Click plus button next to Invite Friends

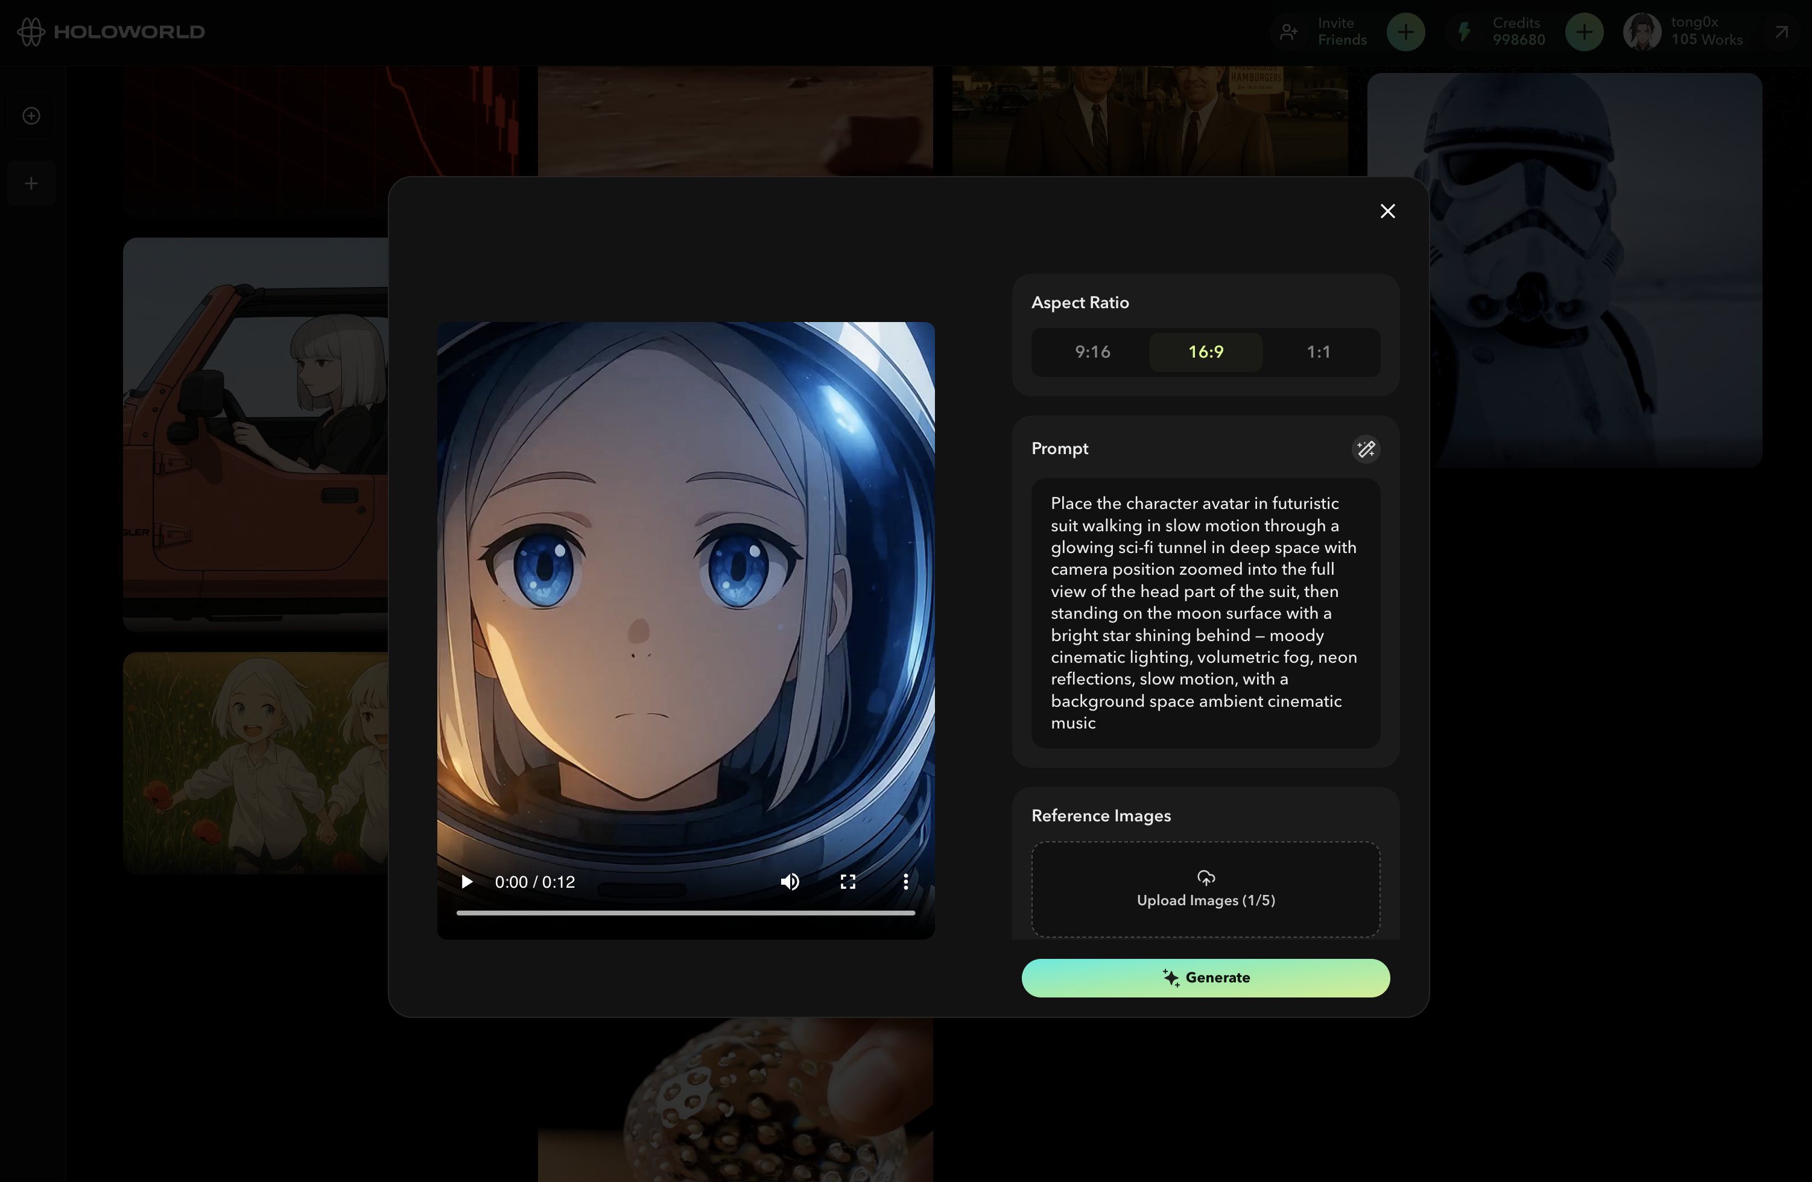pyautogui.click(x=1405, y=32)
